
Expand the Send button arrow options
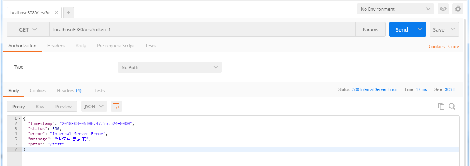tap(420, 30)
